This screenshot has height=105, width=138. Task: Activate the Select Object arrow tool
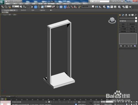pos(21,7)
